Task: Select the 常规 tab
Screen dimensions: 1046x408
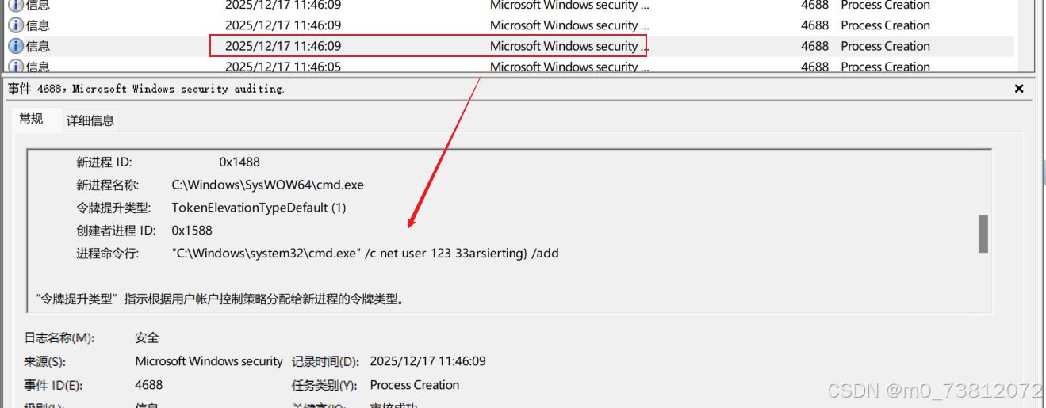Action: tap(32, 119)
